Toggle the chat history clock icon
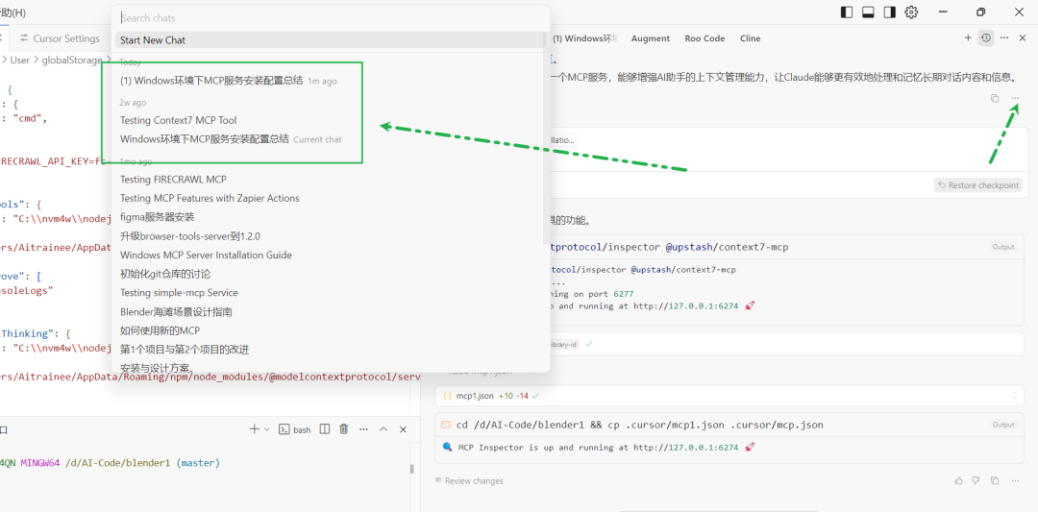The height and width of the screenshot is (512, 1038). click(986, 38)
